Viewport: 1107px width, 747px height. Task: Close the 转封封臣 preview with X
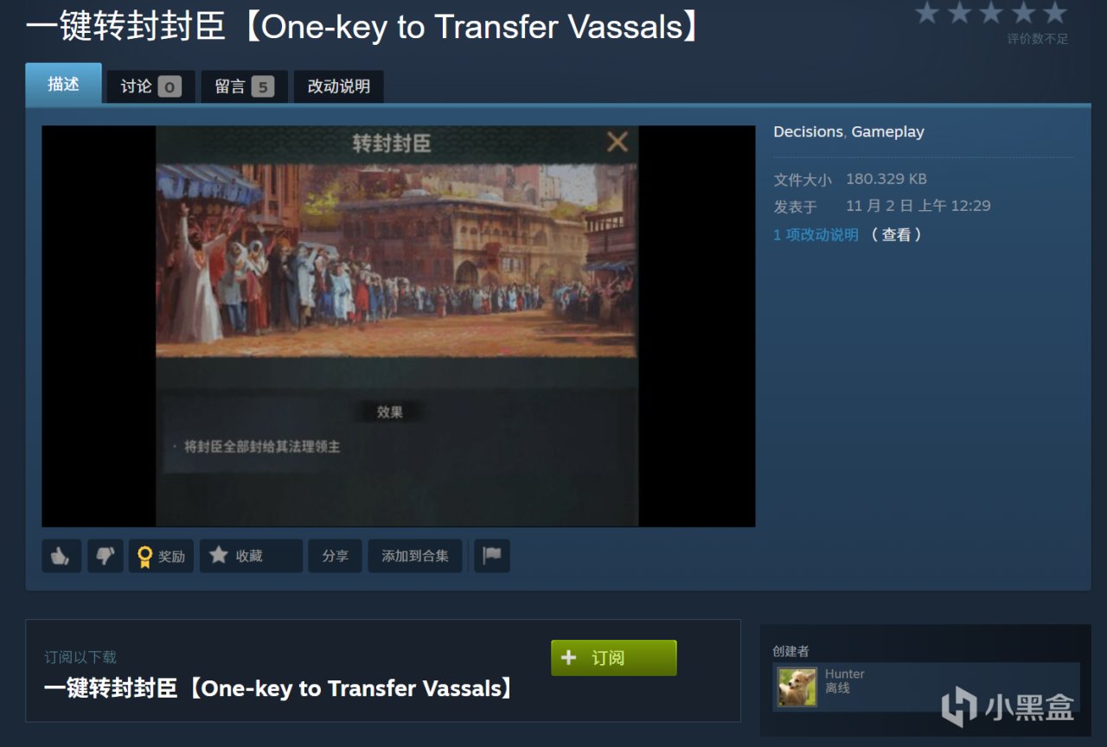coord(617,142)
